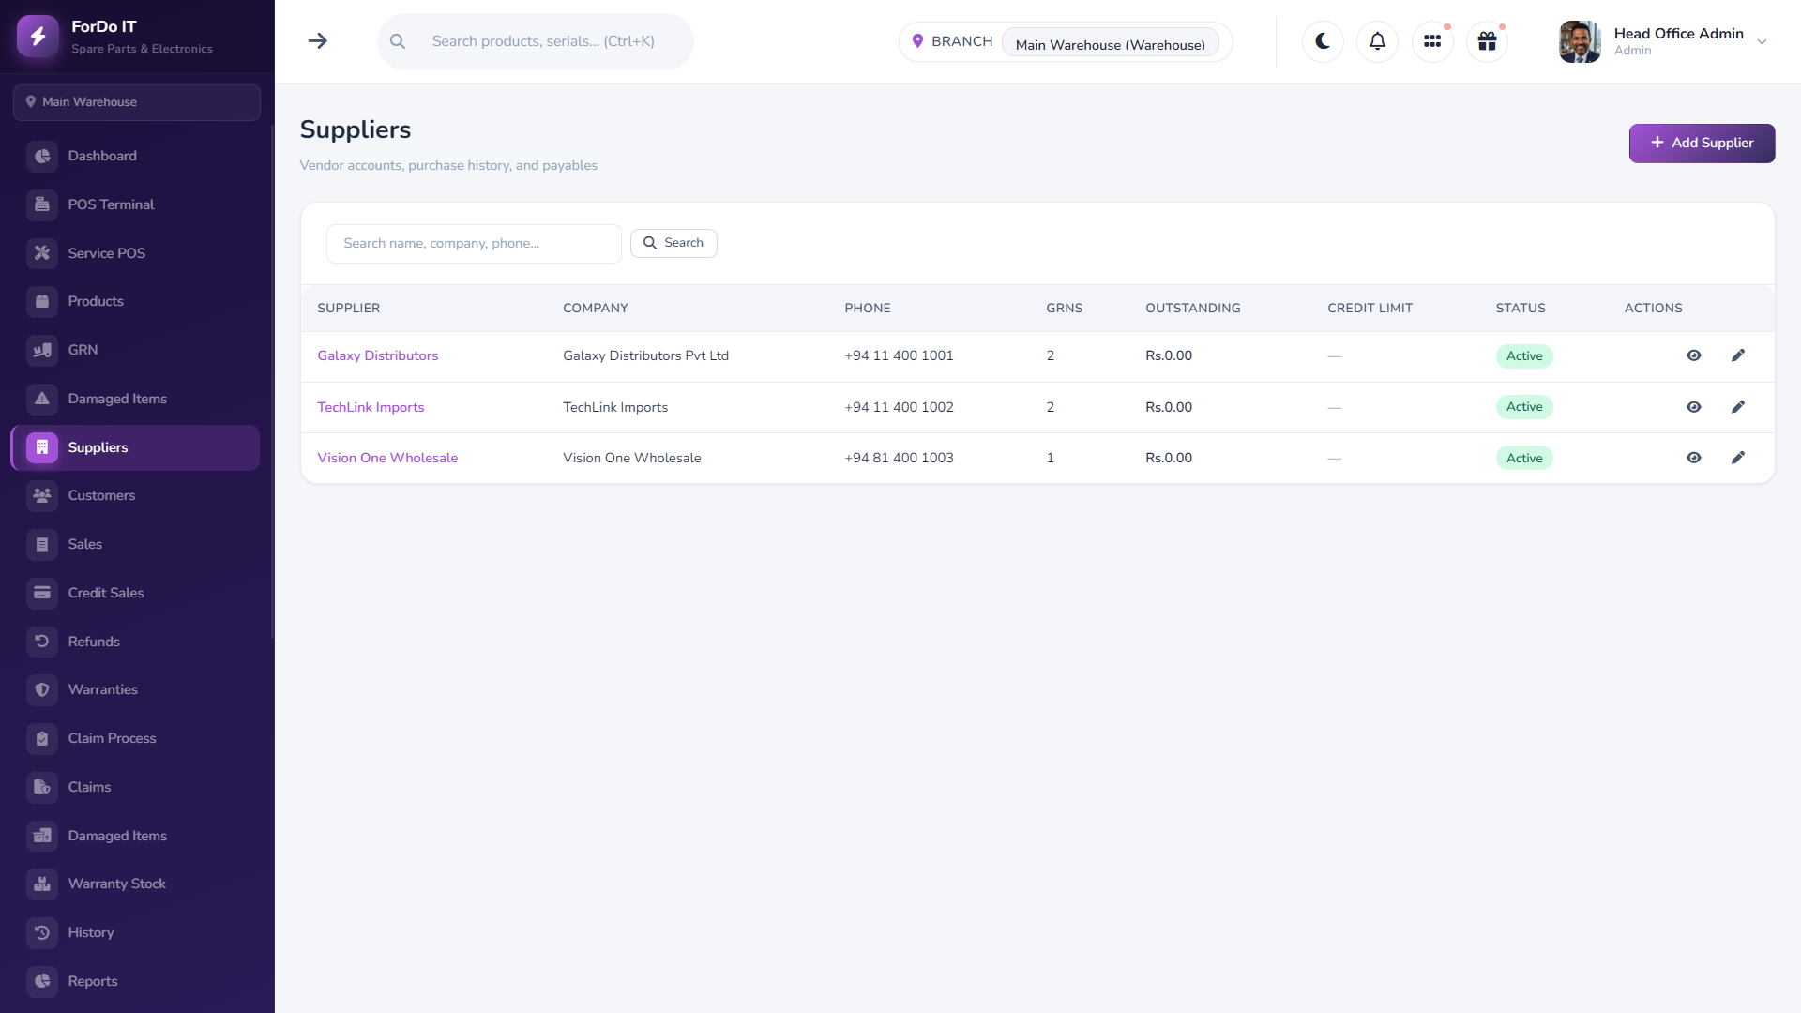Click the Sales receipt icon

[42, 544]
